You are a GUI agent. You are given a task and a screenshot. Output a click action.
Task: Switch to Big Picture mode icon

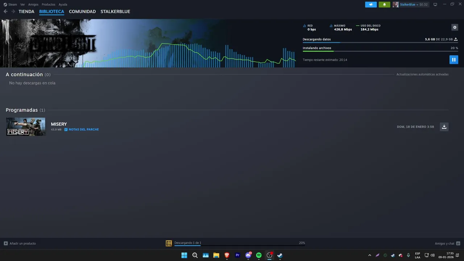(x=435, y=4)
